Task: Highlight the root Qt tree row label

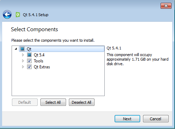Action: click(x=29, y=49)
